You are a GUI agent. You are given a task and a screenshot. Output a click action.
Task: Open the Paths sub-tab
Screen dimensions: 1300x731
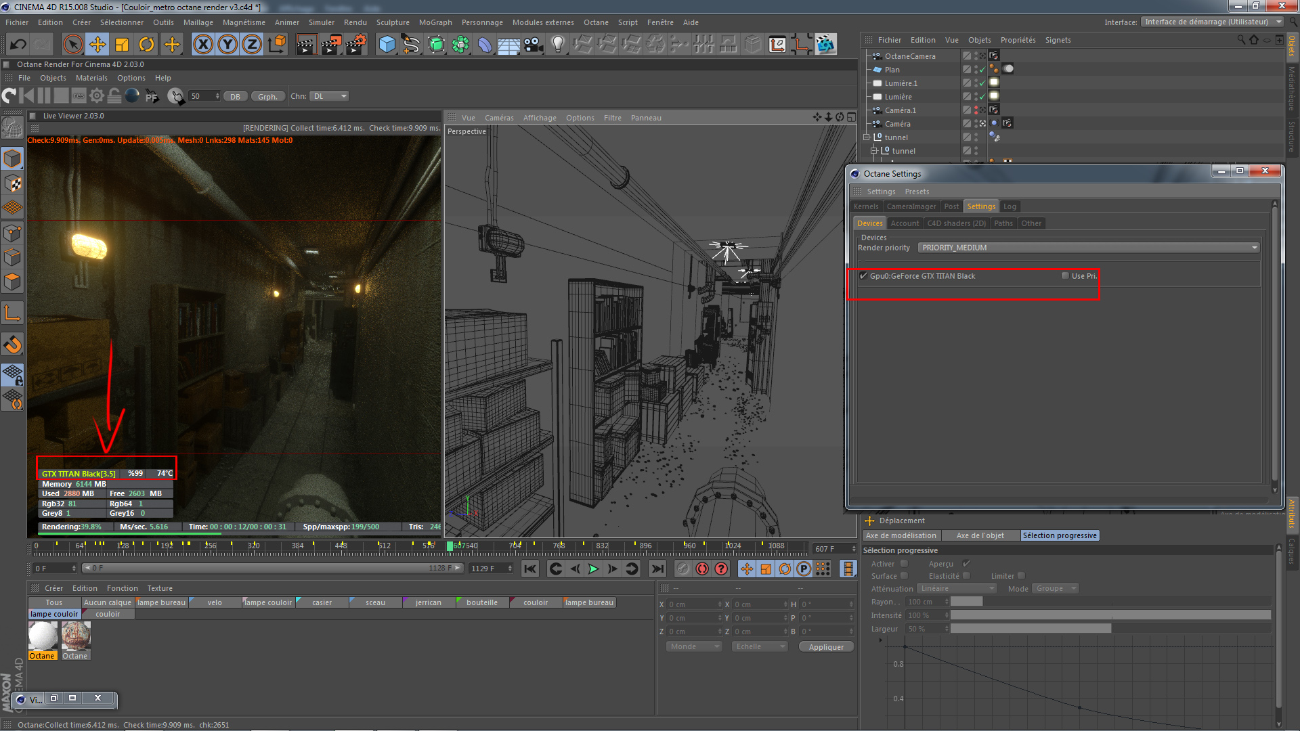(x=1003, y=223)
